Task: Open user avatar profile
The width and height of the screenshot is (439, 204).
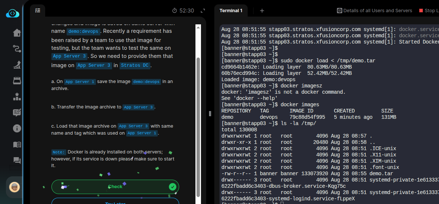Action: (14, 187)
